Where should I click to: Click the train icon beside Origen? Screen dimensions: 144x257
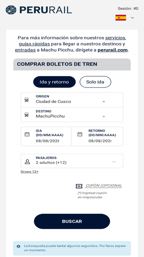26,100
